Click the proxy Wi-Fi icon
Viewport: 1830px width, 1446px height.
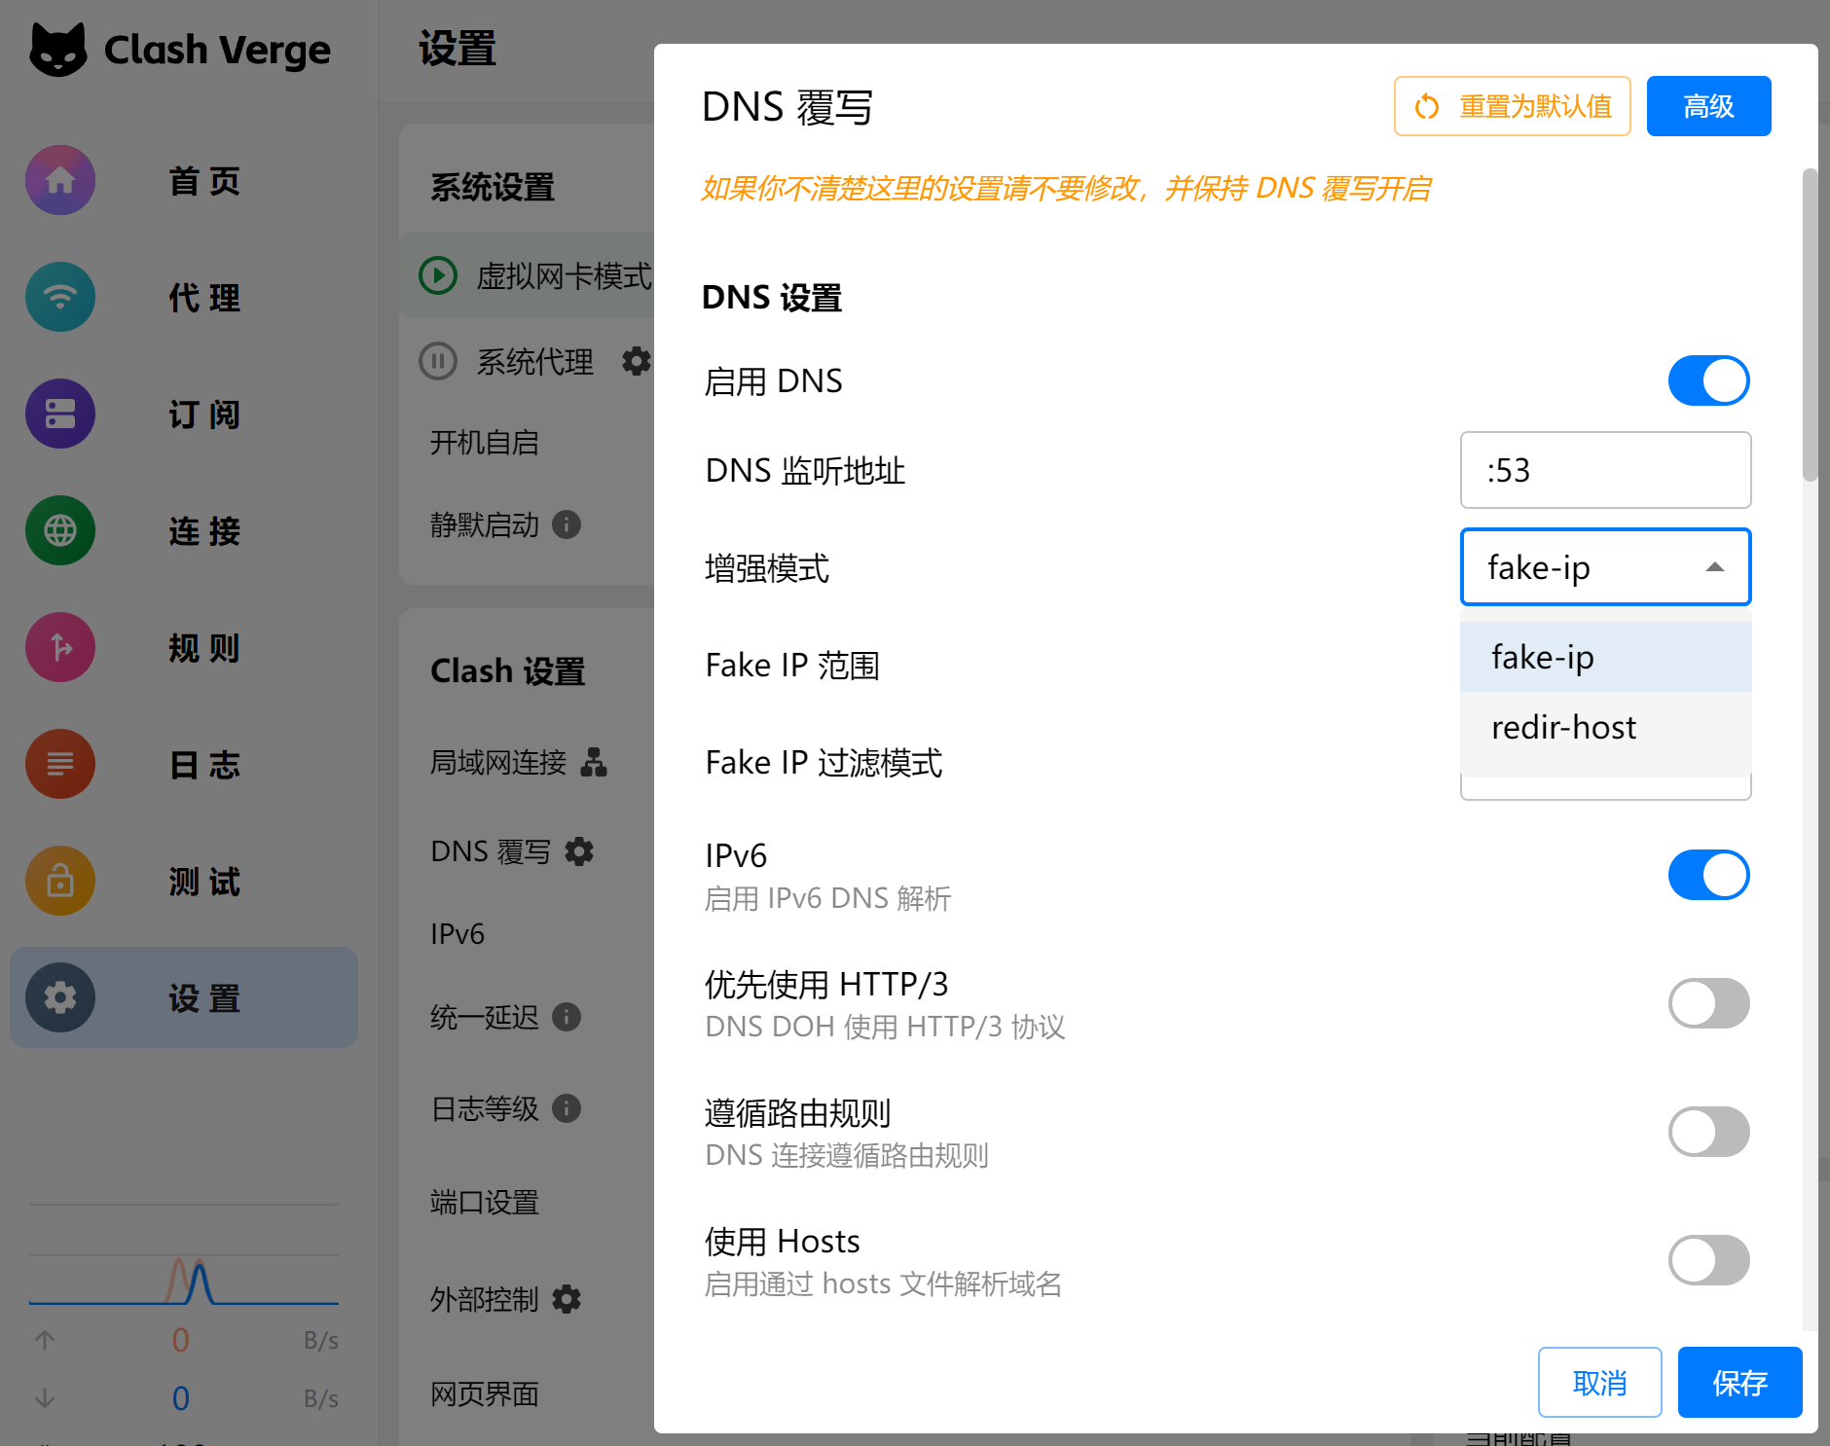tap(60, 298)
